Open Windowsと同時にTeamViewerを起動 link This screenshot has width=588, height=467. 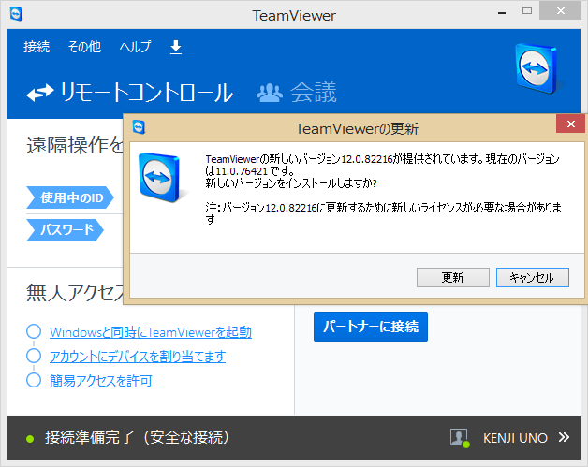tap(151, 332)
